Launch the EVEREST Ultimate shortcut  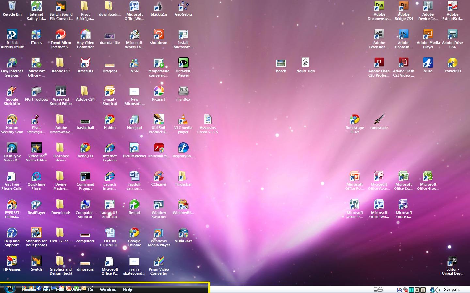pyautogui.click(x=12, y=209)
